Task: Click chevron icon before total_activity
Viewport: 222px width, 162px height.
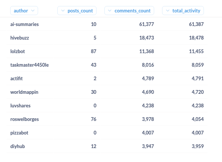Action: click(168, 11)
